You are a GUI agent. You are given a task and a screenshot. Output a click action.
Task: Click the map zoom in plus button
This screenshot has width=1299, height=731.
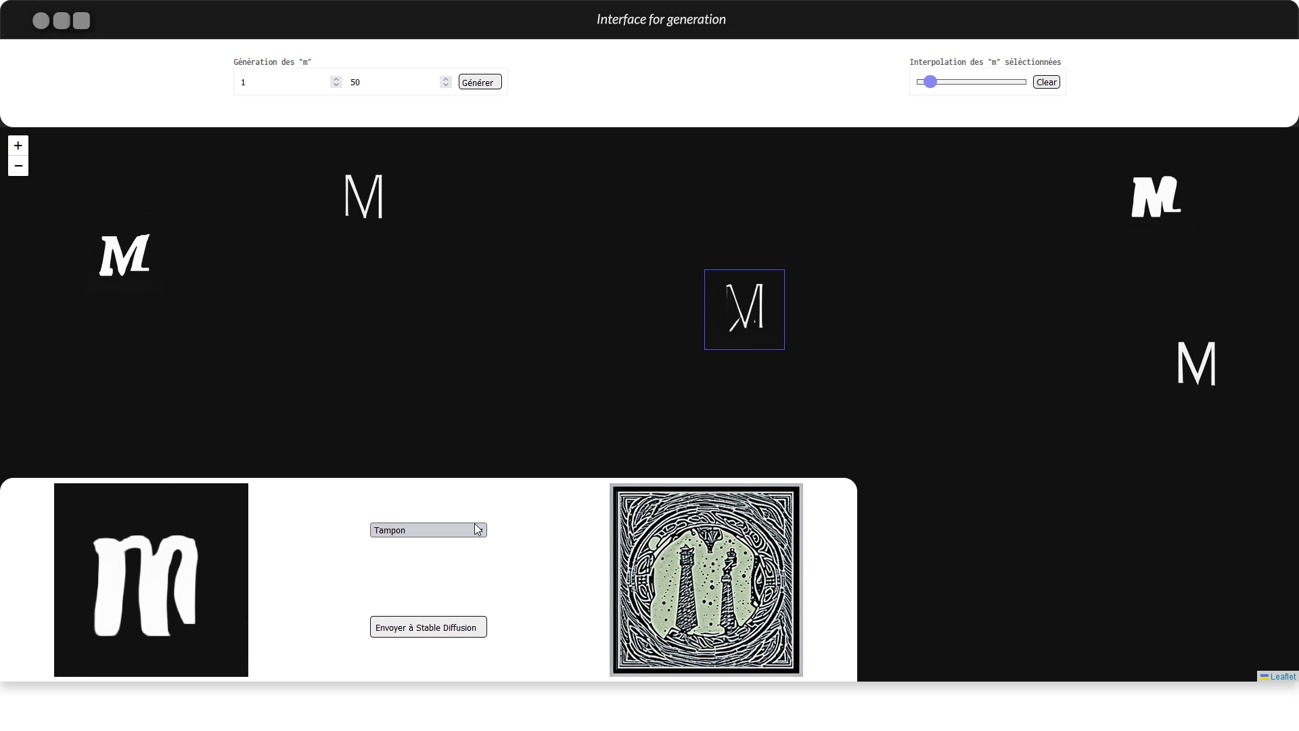[x=18, y=146]
